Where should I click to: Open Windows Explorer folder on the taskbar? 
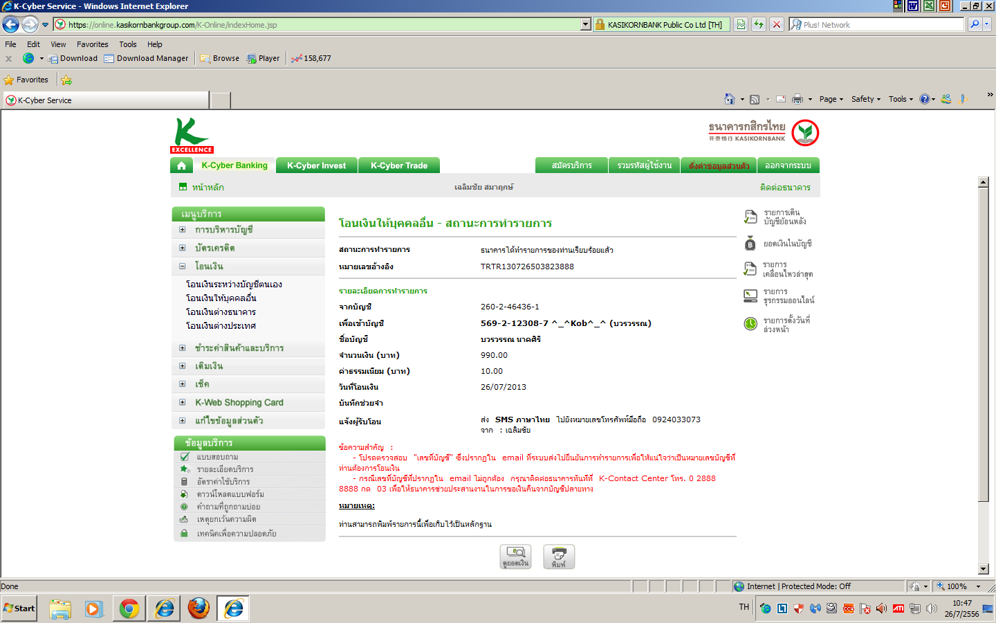pos(60,608)
